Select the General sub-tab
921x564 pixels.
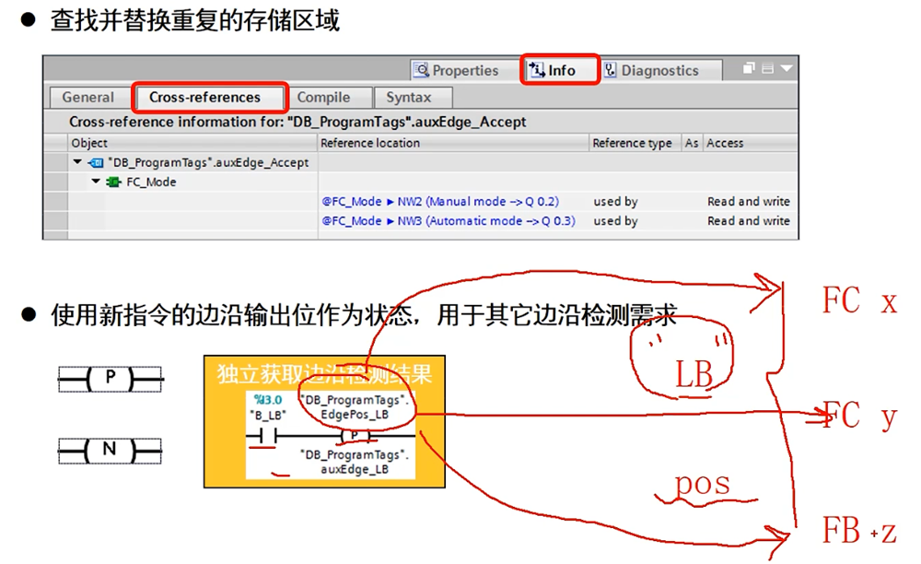pyautogui.click(x=87, y=97)
